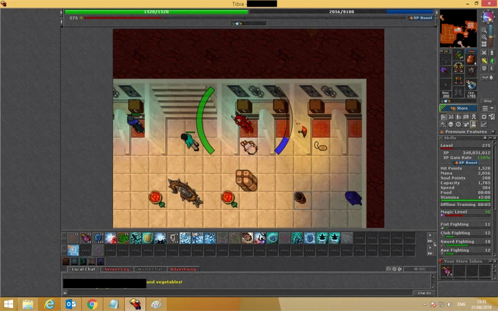The height and width of the screenshot is (311, 498).
Task: Click the chat message input field
Action: (x=240, y=293)
